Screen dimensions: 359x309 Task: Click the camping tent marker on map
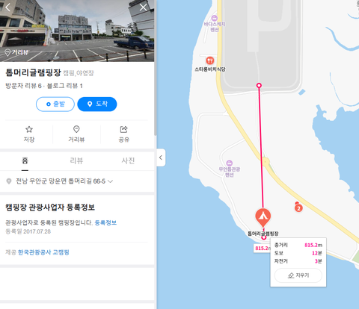click(263, 217)
